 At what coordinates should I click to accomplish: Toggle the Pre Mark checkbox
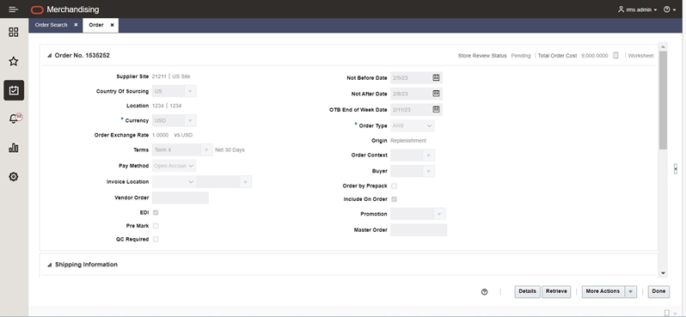pyautogui.click(x=156, y=226)
